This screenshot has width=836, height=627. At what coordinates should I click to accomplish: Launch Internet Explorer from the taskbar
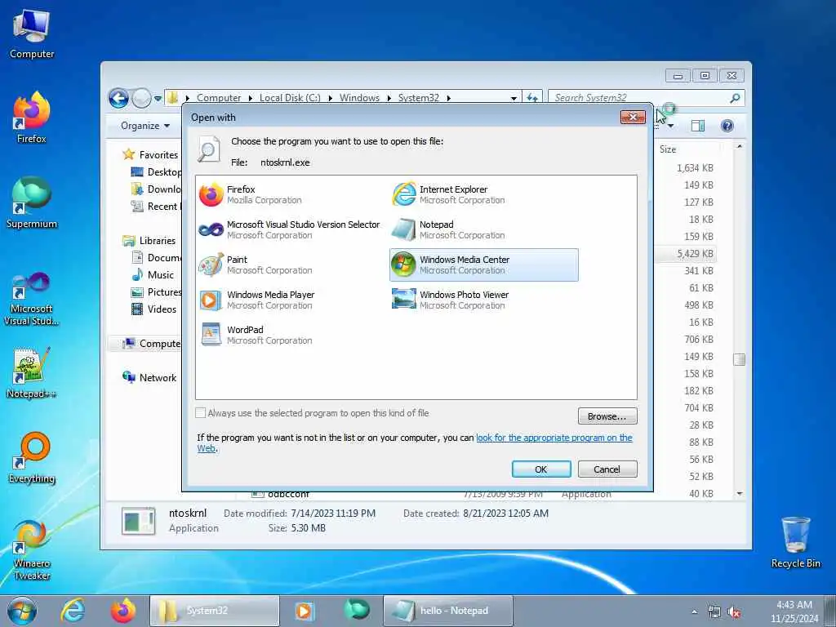point(73,611)
